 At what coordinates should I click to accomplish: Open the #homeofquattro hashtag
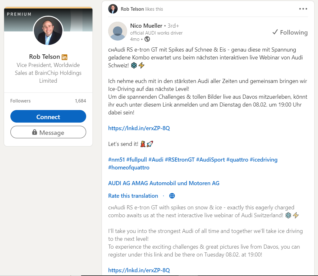click(x=129, y=168)
